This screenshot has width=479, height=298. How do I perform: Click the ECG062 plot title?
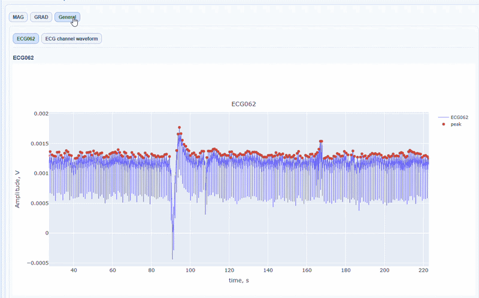[x=244, y=104]
